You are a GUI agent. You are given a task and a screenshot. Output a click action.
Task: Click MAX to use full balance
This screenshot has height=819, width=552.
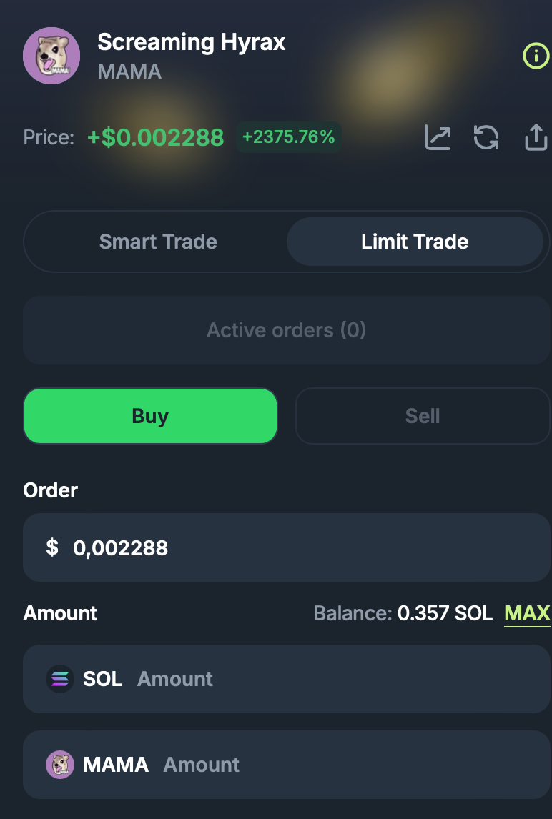[527, 613]
